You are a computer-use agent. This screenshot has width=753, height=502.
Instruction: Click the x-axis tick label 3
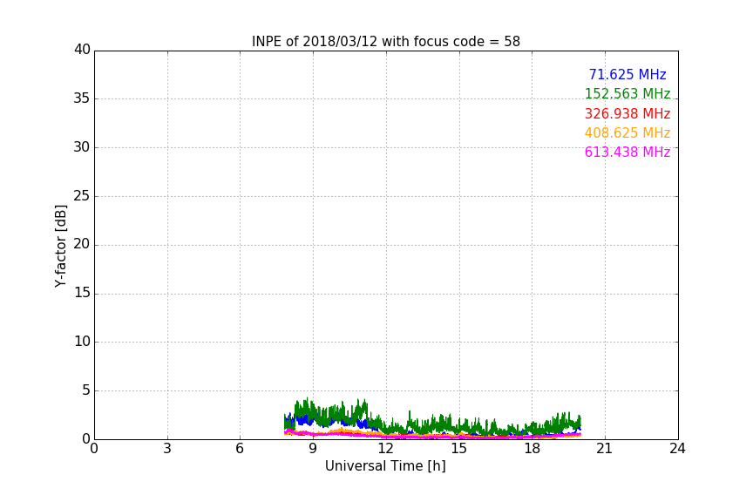point(167,449)
